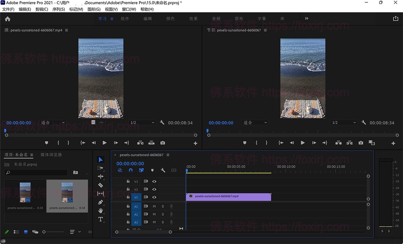Screen dimensions: 403x244
Task: Select the Track Select Forward tool
Action: pyautogui.click(x=100, y=168)
